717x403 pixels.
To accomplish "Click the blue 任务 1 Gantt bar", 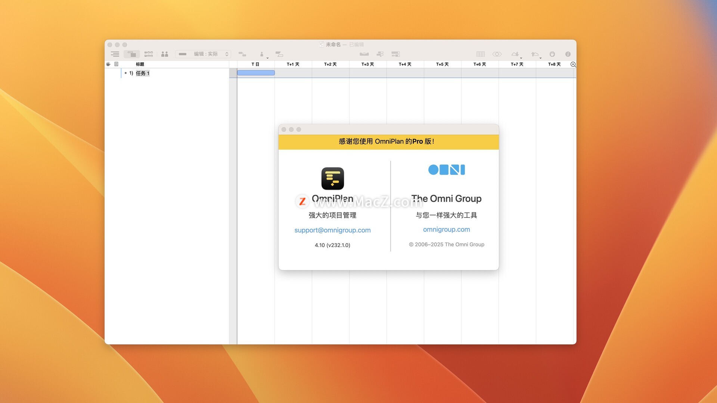I will click(x=256, y=73).
